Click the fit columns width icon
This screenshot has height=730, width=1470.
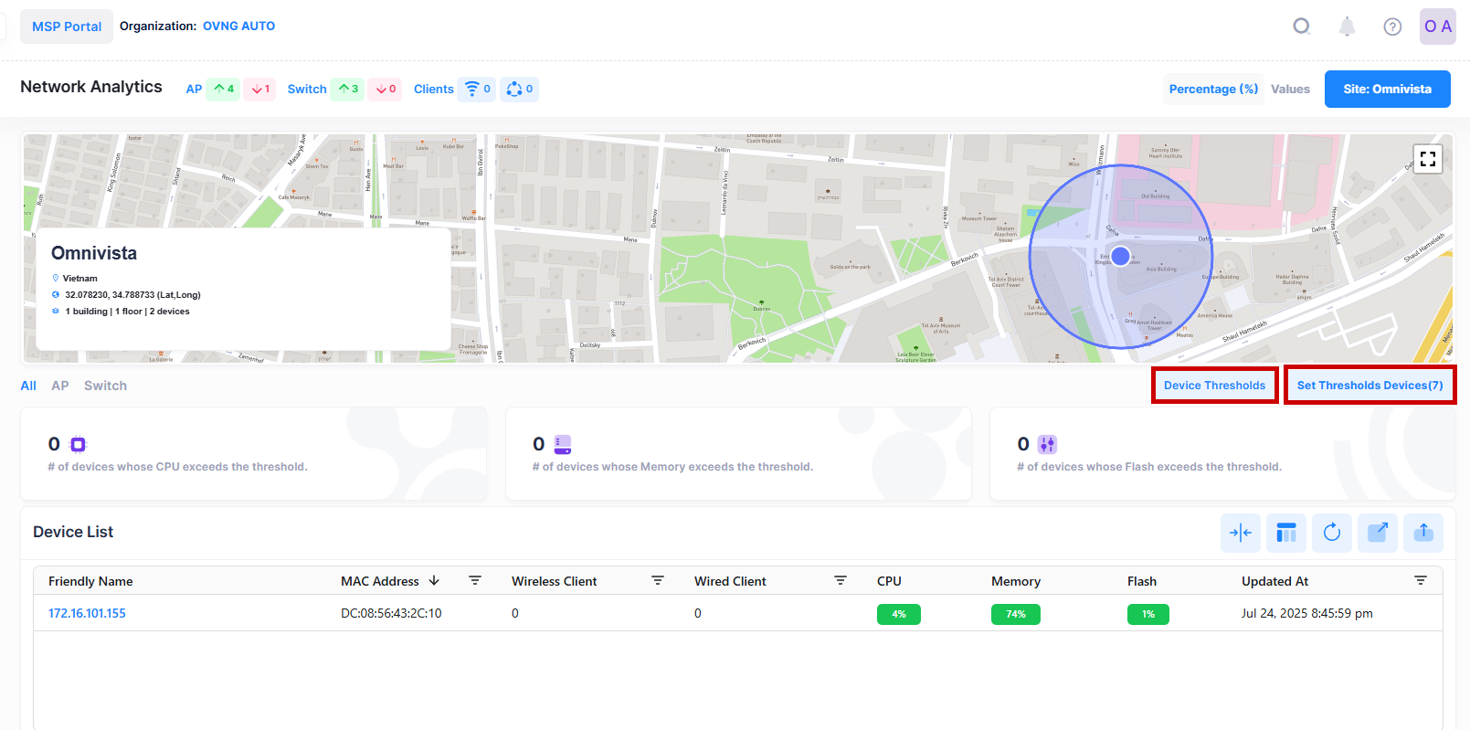pyautogui.click(x=1240, y=533)
